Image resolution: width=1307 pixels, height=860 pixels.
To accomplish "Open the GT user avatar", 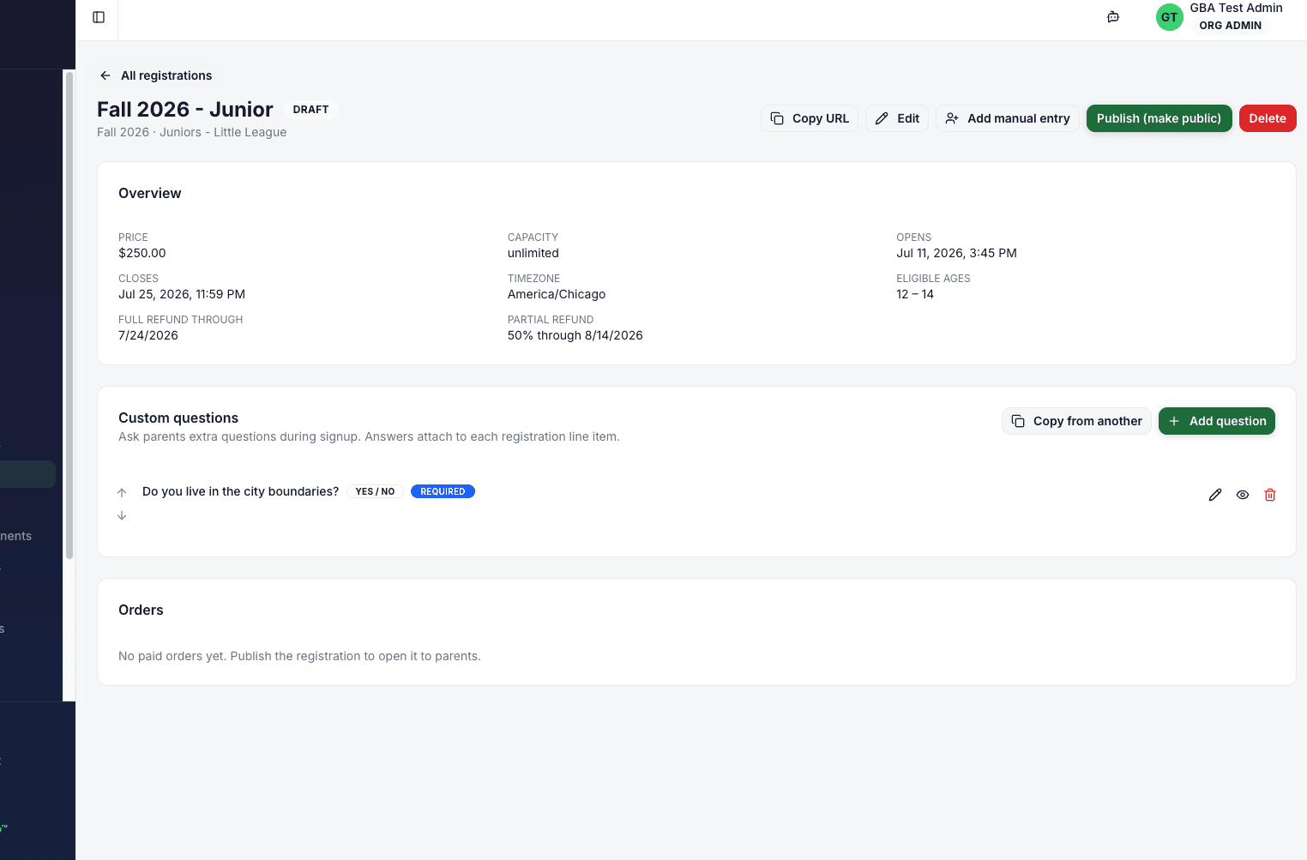I will 1170,17.
